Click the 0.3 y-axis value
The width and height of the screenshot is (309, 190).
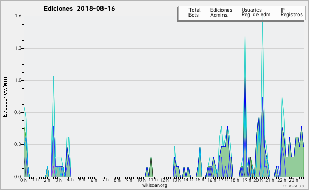pos(18,144)
